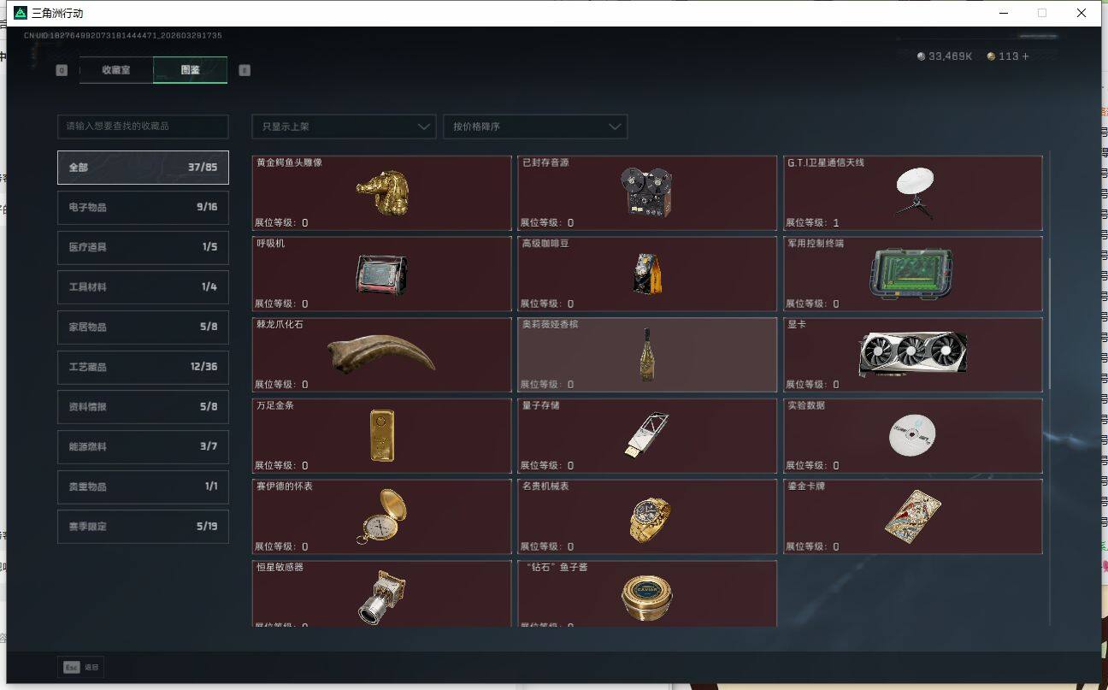This screenshot has width=1108, height=690.
Task: Choose the 资料情报 5/8 category
Action: (143, 407)
